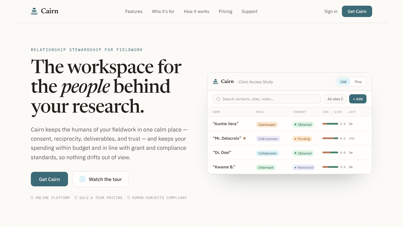This screenshot has width=403, height=227.
Task: Click Kwame B.'s 3:5 ratio bar
Action: pyautogui.click(x=330, y=167)
